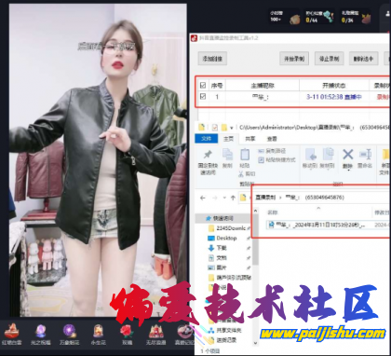Image resolution: width=391 pixels, height=356 pixels.
Task: Open the 送房记录 folder in sidebar
Action: point(222,340)
